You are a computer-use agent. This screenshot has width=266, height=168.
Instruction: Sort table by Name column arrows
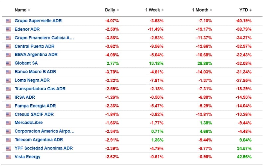tap(29, 10)
